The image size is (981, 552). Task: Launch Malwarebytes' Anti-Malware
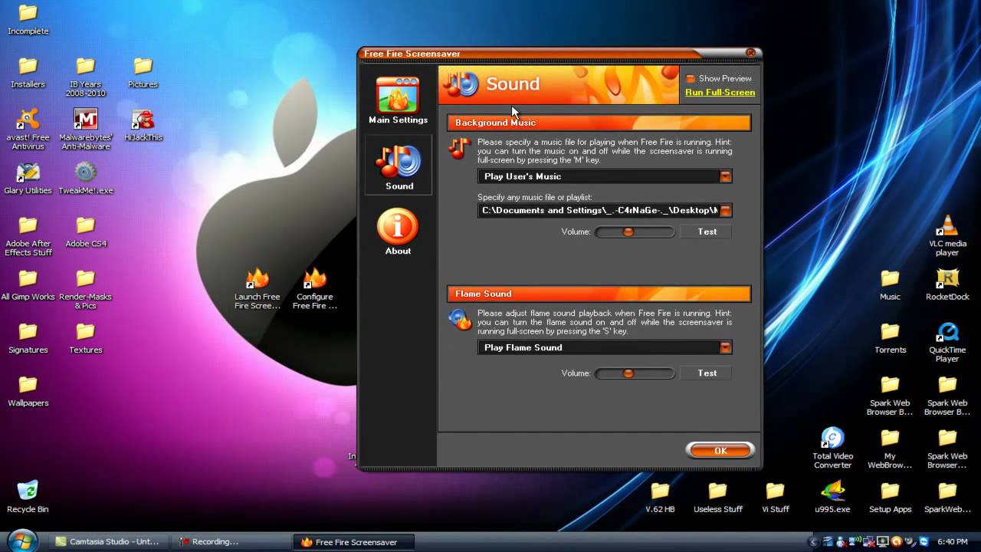[x=86, y=129]
